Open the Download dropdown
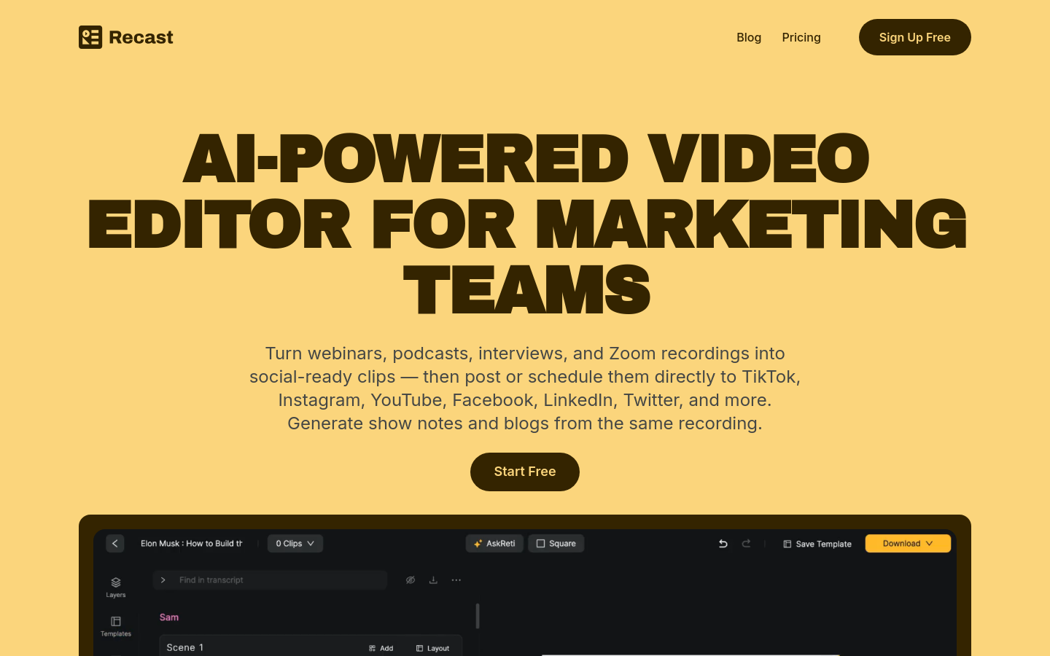This screenshot has height=656, width=1050. (x=908, y=544)
